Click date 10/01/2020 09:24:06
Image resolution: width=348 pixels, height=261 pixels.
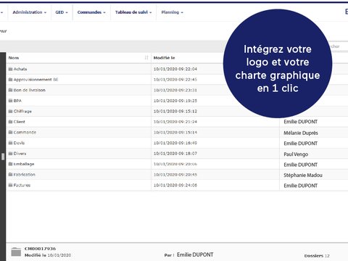[x=175, y=185]
